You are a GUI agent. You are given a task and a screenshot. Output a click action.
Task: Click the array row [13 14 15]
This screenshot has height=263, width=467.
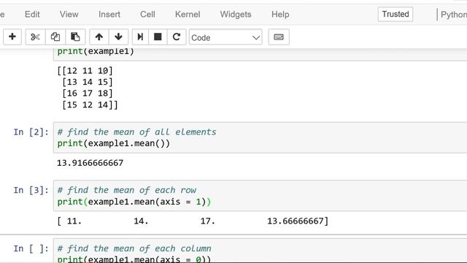point(88,82)
